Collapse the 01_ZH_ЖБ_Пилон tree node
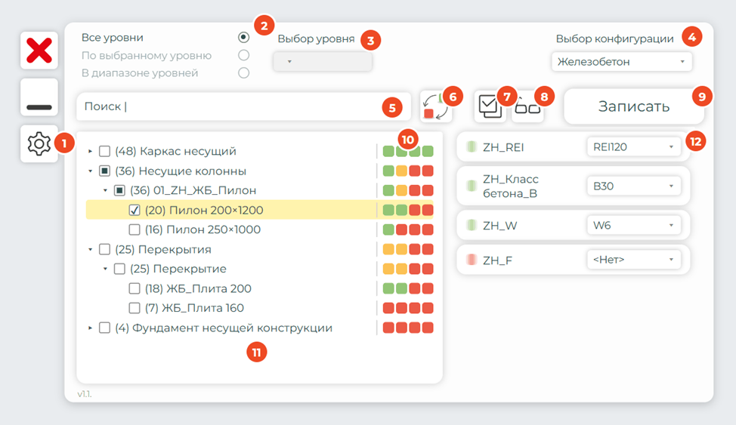 tap(105, 190)
